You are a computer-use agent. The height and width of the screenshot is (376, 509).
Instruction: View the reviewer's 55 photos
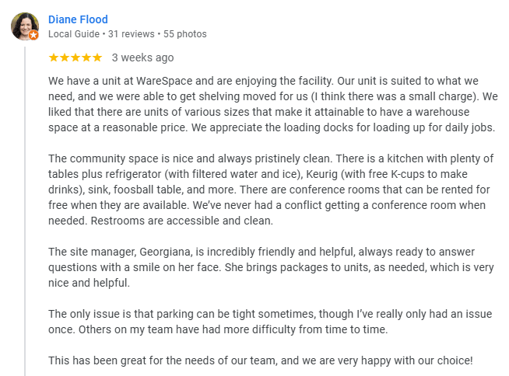(x=184, y=34)
